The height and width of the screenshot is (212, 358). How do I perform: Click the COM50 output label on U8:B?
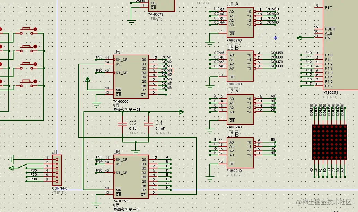(277, 53)
